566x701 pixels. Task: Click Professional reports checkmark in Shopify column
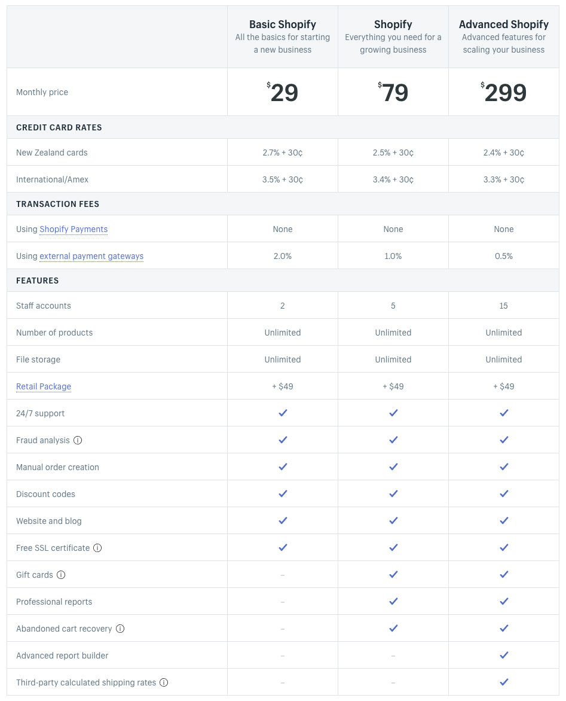pos(393,601)
